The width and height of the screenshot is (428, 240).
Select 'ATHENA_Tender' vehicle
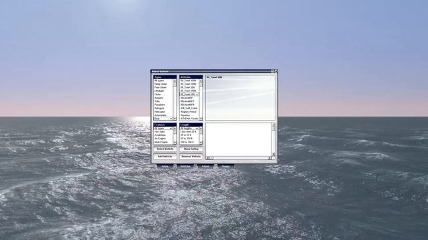(189, 119)
